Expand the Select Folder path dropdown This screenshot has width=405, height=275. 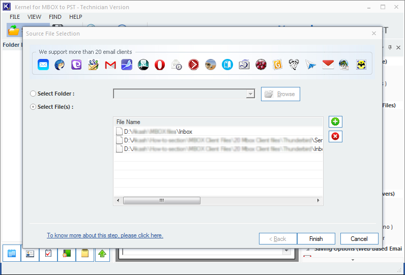click(250, 94)
